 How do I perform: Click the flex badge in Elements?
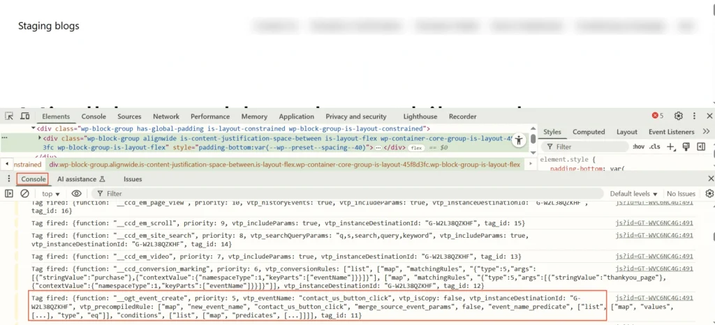coord(417,148)
